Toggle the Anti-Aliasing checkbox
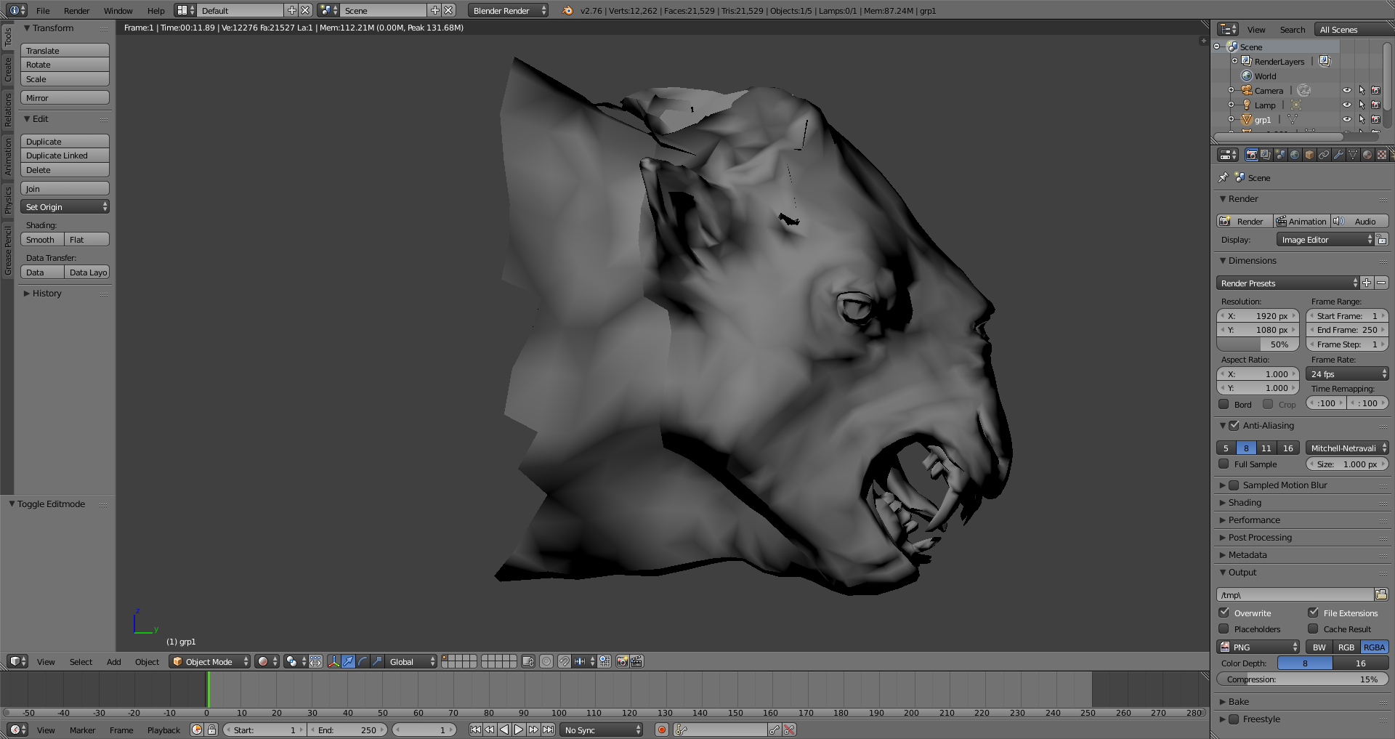This screenshot has width=1395, height=739. click(1234, 426)
